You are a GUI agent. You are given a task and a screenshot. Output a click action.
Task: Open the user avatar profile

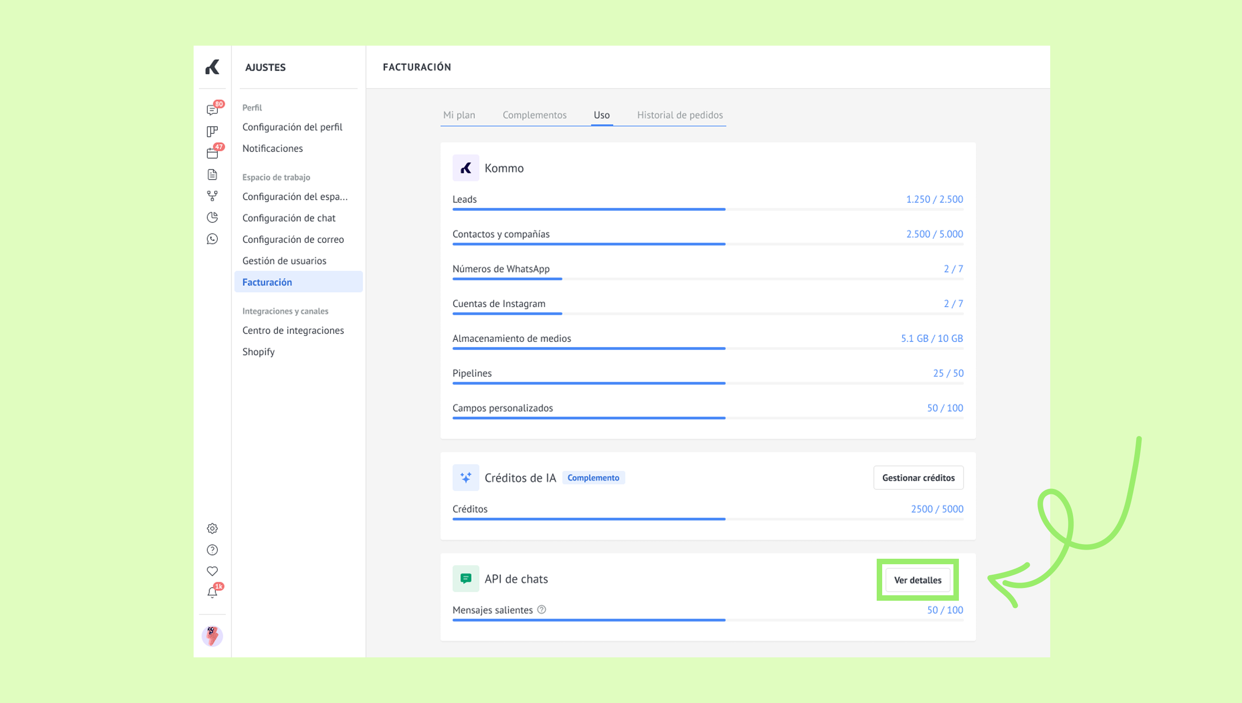point(212,636)
